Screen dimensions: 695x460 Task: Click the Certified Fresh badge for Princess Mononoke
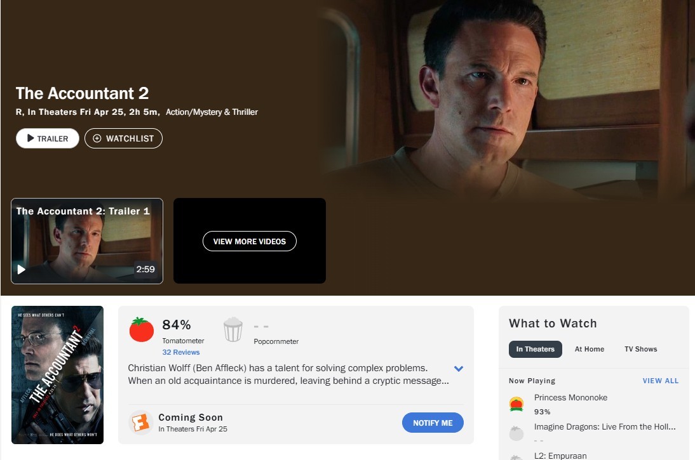tap(516, 404)
